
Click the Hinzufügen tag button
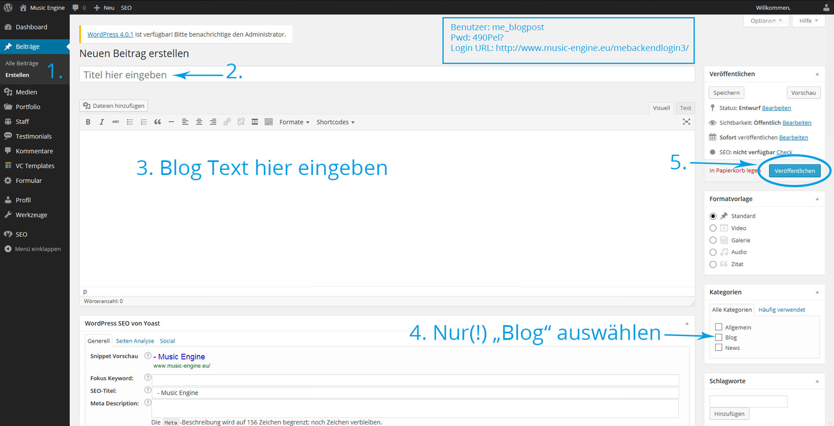point(729,414)
